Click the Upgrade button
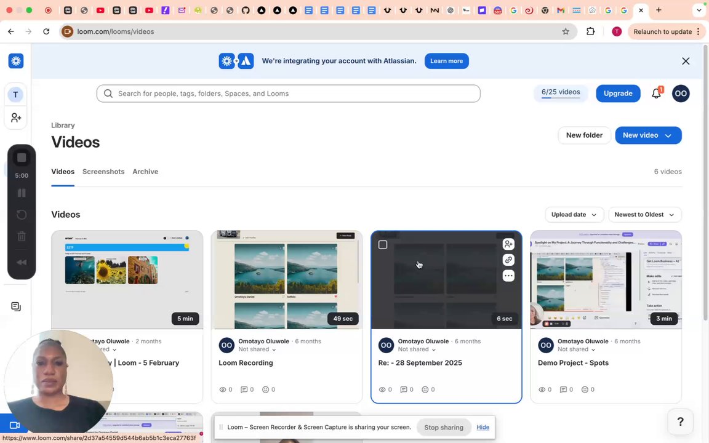 coord(618,94)
